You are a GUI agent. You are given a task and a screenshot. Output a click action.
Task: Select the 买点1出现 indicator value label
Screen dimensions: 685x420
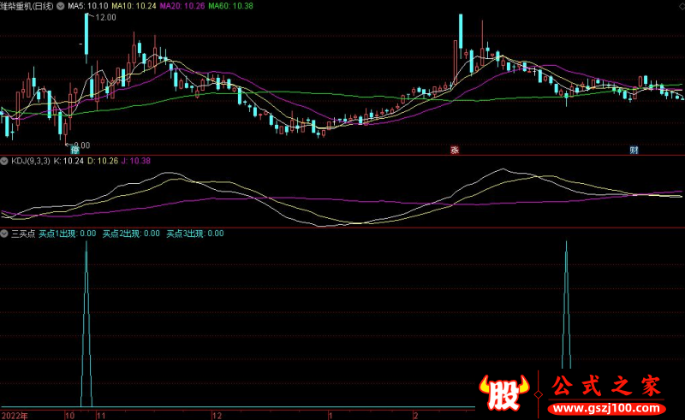click(x=67, y=233)
